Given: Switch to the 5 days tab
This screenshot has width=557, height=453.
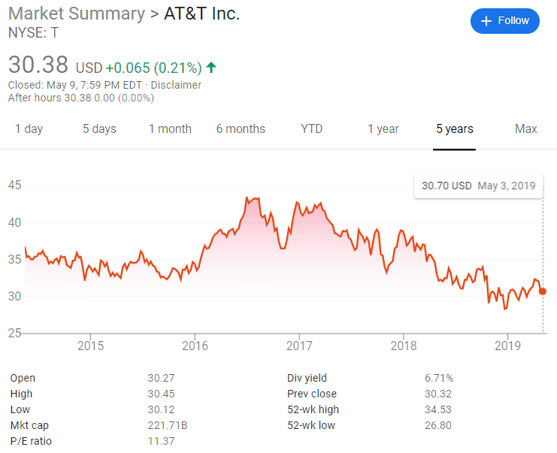Looking at the screenshot, I should (99, 129).
